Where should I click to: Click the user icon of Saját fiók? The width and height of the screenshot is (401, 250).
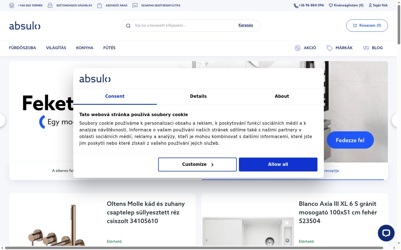click(370, 5)
